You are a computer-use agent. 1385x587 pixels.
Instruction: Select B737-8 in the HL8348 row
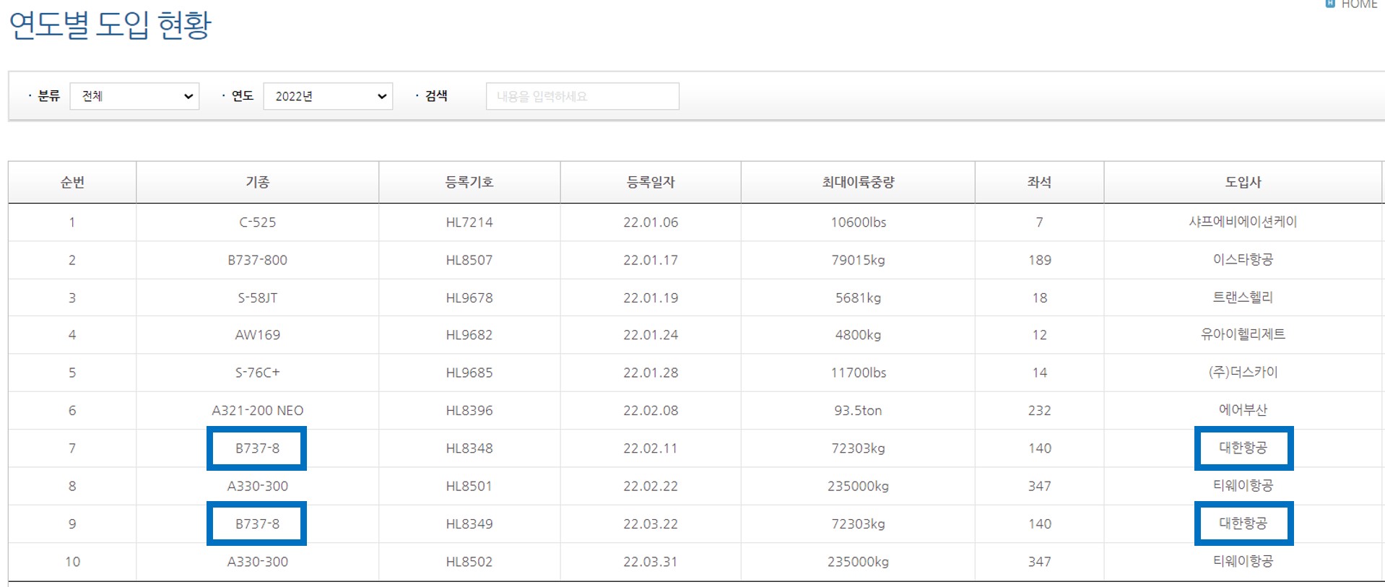257,448
